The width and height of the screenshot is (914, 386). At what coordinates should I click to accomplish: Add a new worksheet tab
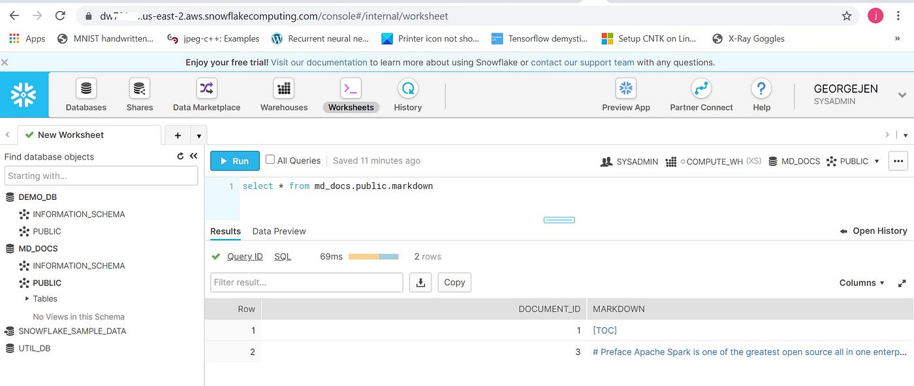[x=178, y=135]
